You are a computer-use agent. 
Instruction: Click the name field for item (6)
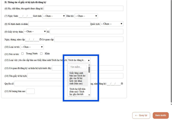coord(83,8)
